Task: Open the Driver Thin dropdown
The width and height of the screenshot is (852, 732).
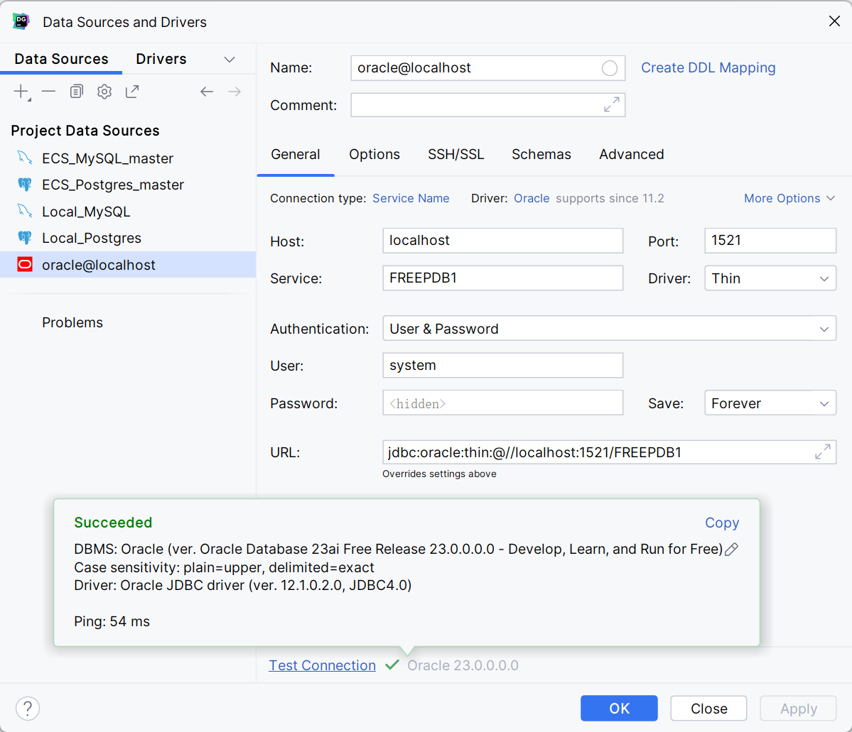Action: [x=770, y=278]
